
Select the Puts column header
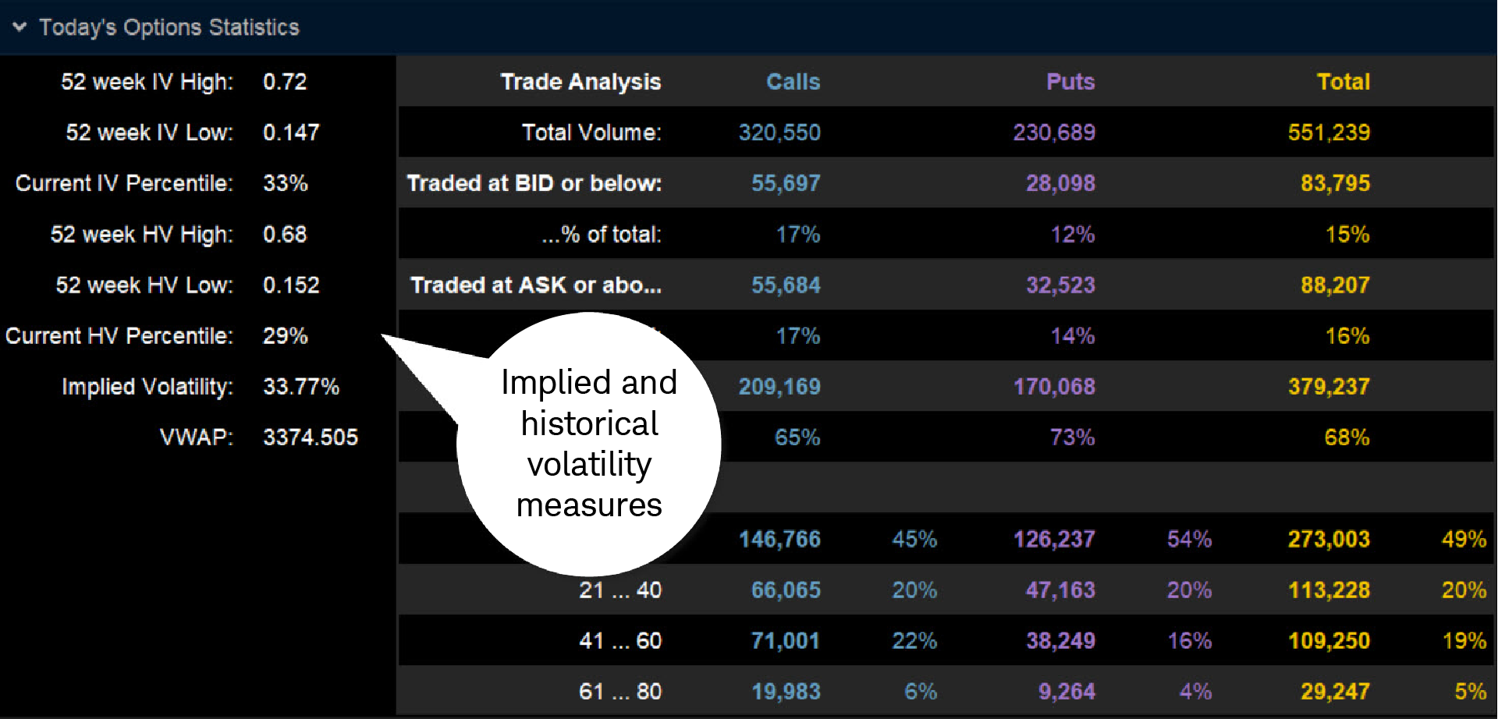[x=1069, y=81]
